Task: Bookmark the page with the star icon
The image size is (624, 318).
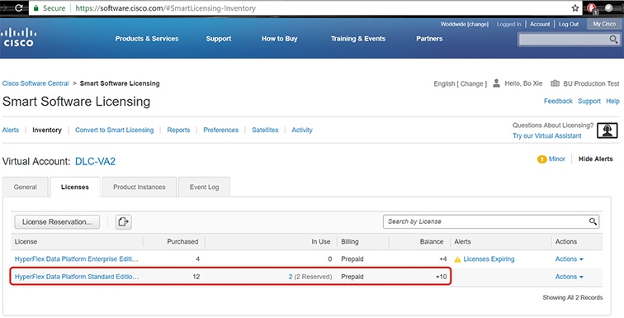Action: [575, 8]
